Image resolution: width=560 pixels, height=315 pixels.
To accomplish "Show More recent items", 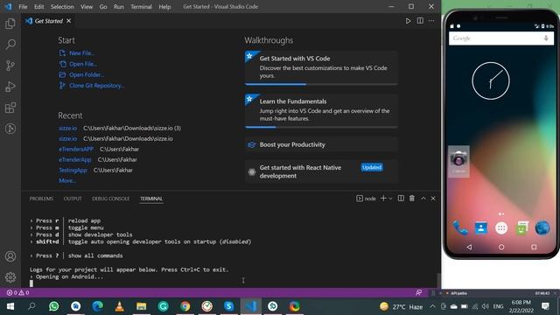I will 67,181.
